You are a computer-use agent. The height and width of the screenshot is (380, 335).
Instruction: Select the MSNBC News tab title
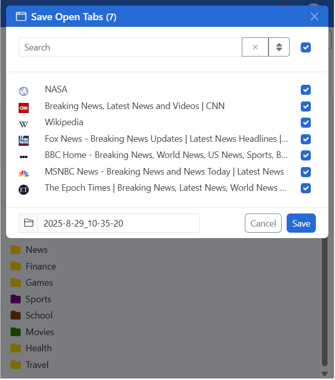click(x=164, y=172)
